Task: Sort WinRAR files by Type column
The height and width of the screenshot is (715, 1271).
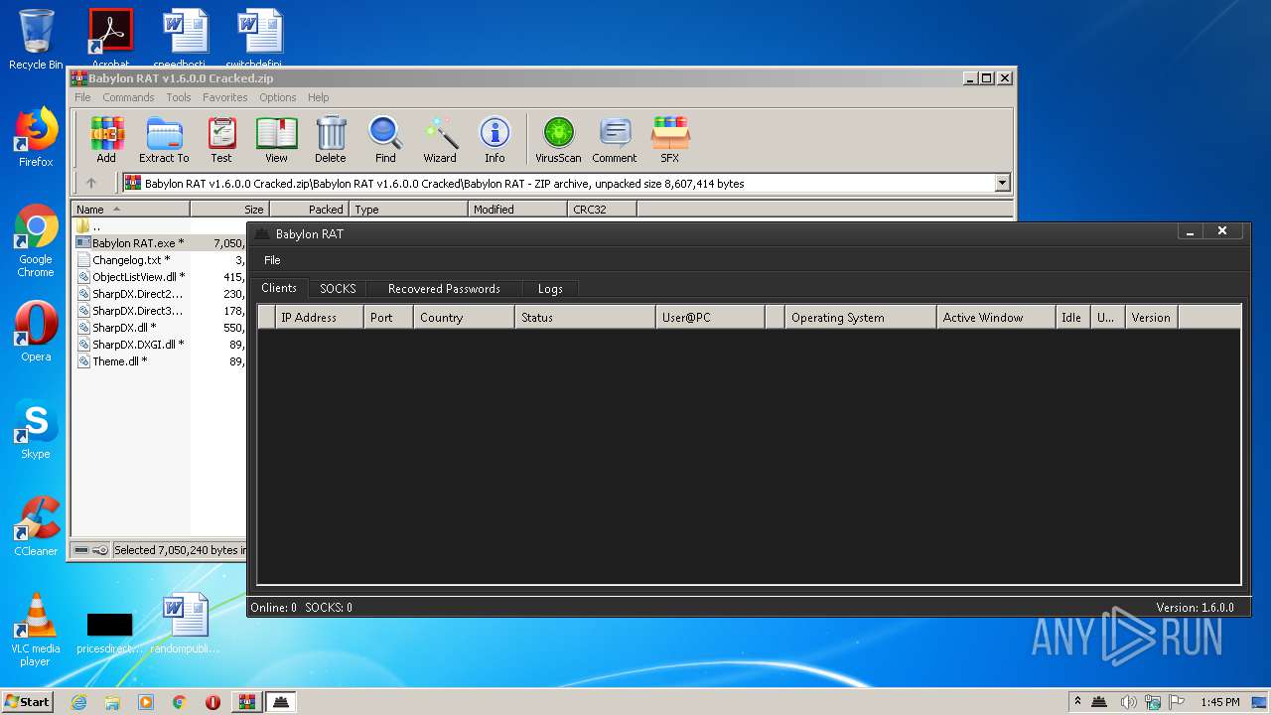Action: coord(408,210)
